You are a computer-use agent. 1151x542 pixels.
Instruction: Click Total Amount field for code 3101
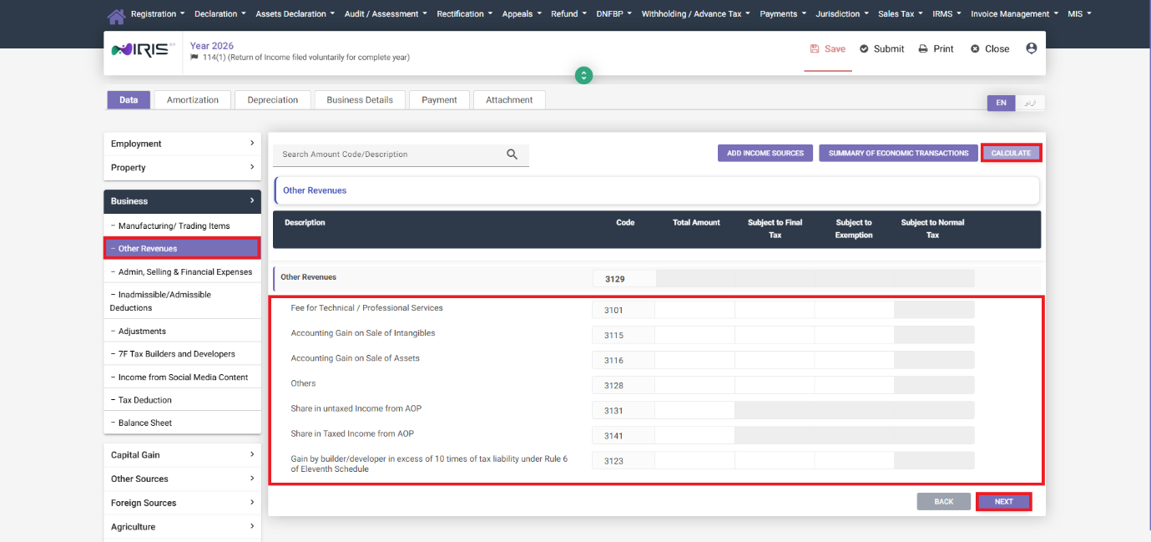(694, 310)
